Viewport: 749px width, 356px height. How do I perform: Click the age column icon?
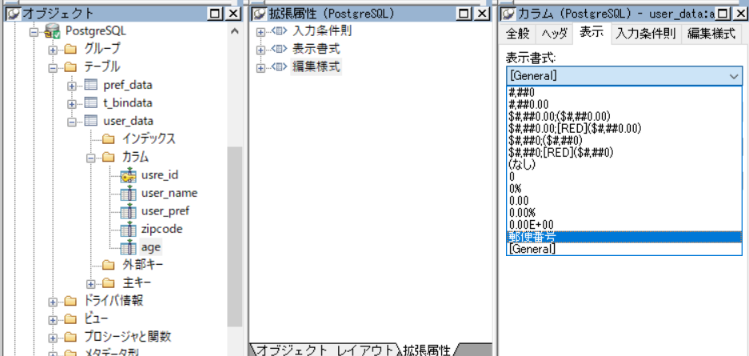point(128,247)
